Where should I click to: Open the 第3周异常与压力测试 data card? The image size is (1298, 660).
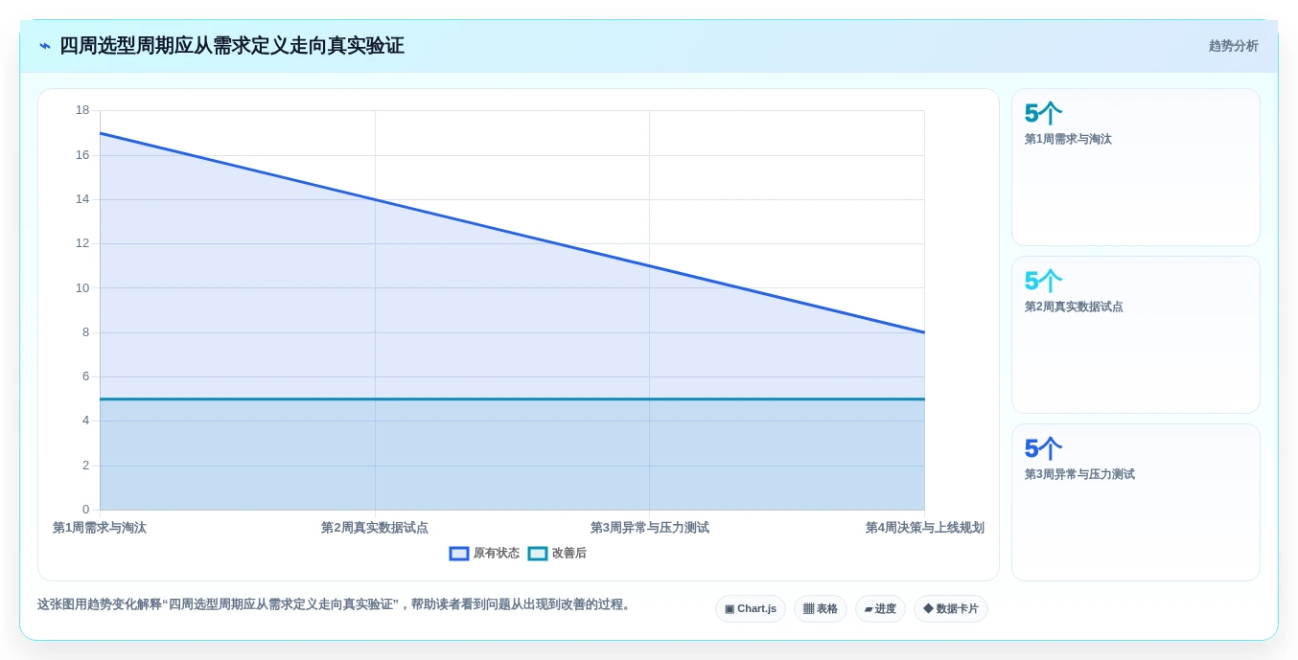(1136, 502)
